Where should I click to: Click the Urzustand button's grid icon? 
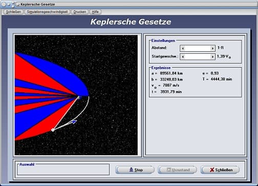pos(169,170)
